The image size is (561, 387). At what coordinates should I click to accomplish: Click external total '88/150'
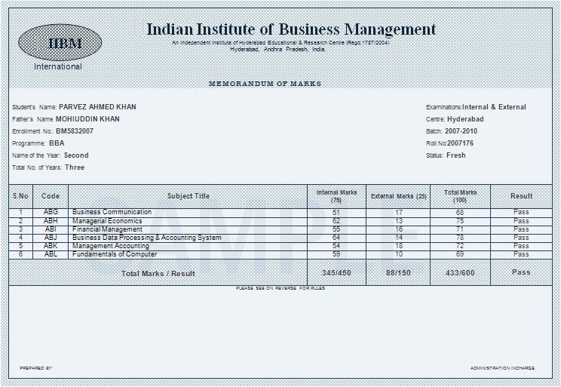coord(398,273)
